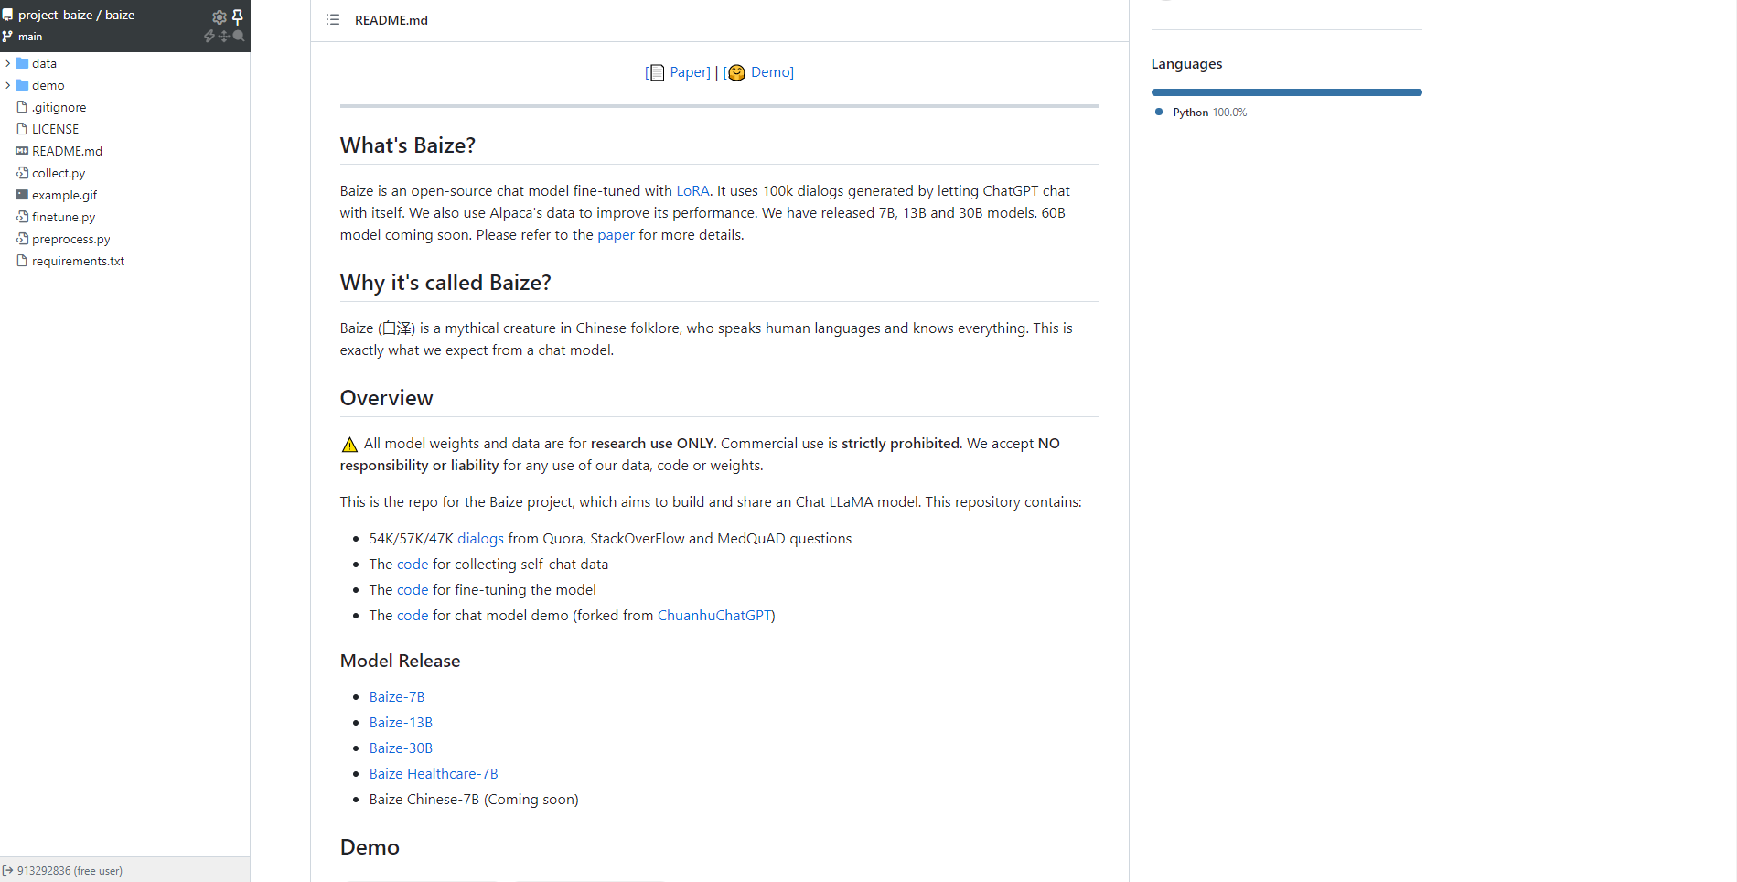Open collect.py in the file tree
Viewport: 1737px width, 882px height.
(x=59, y=173)
